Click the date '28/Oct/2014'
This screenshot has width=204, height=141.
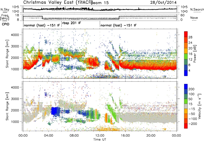tap(163, 3)
